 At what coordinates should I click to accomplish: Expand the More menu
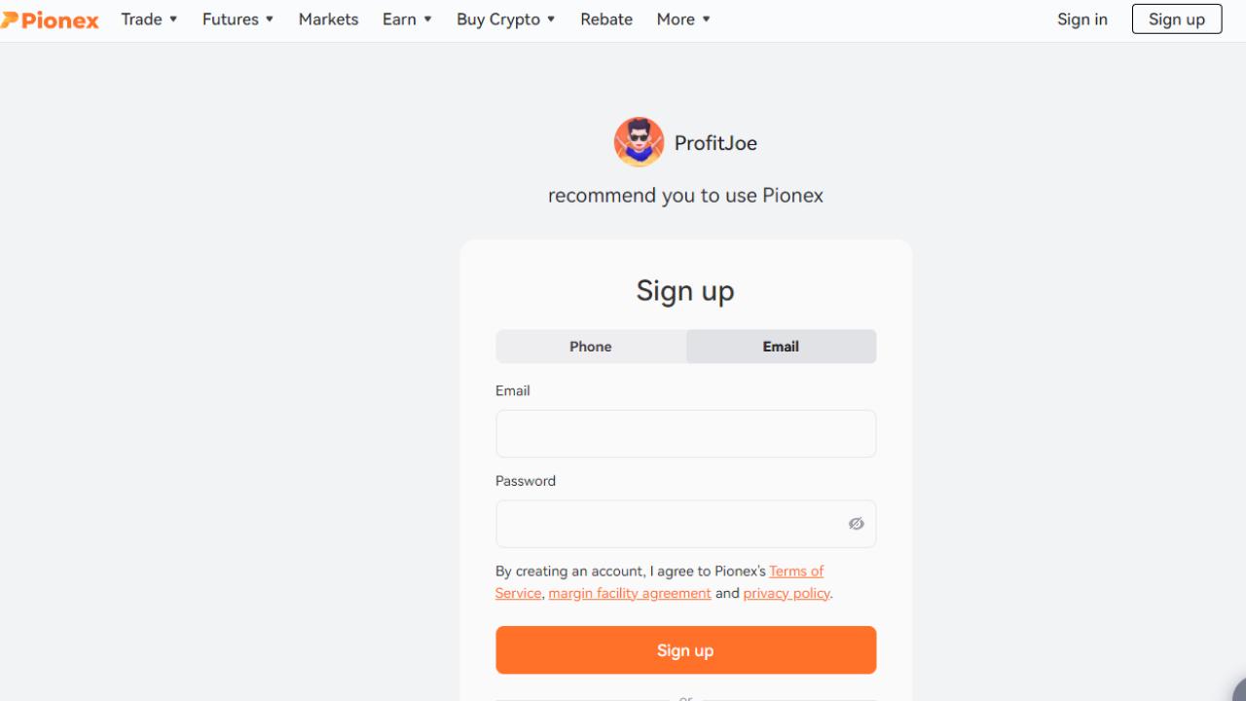(683, 19)
